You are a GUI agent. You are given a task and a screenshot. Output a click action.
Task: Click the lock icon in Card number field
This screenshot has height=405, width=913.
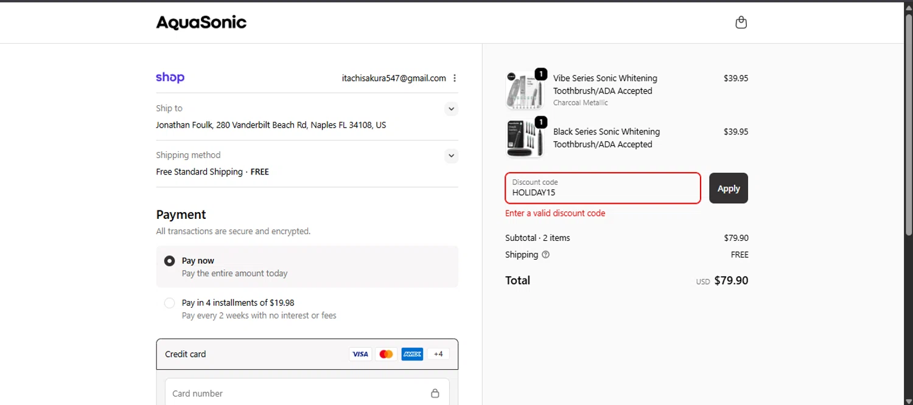(435, 393)
